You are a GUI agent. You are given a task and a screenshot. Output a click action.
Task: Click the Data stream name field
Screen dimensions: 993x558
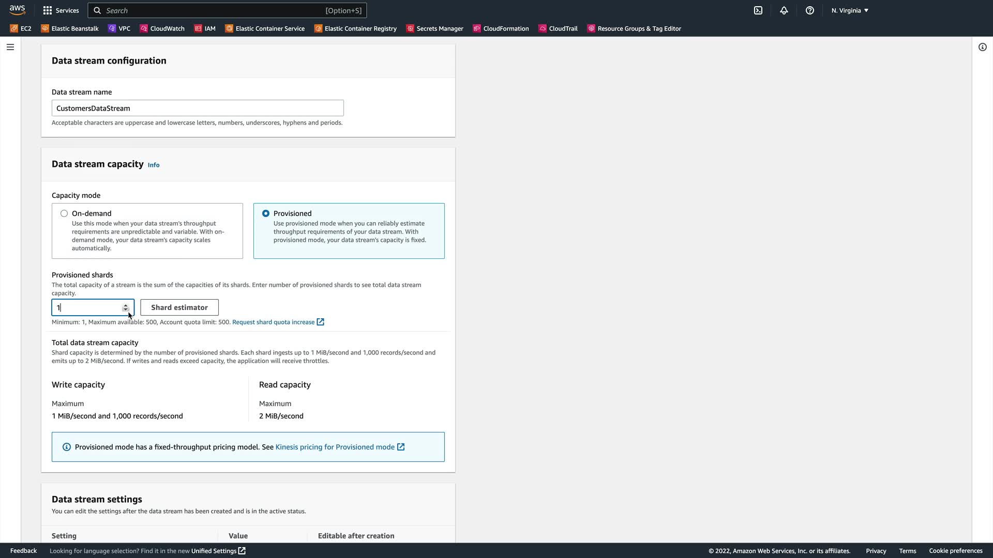click(x=198, y=108)
